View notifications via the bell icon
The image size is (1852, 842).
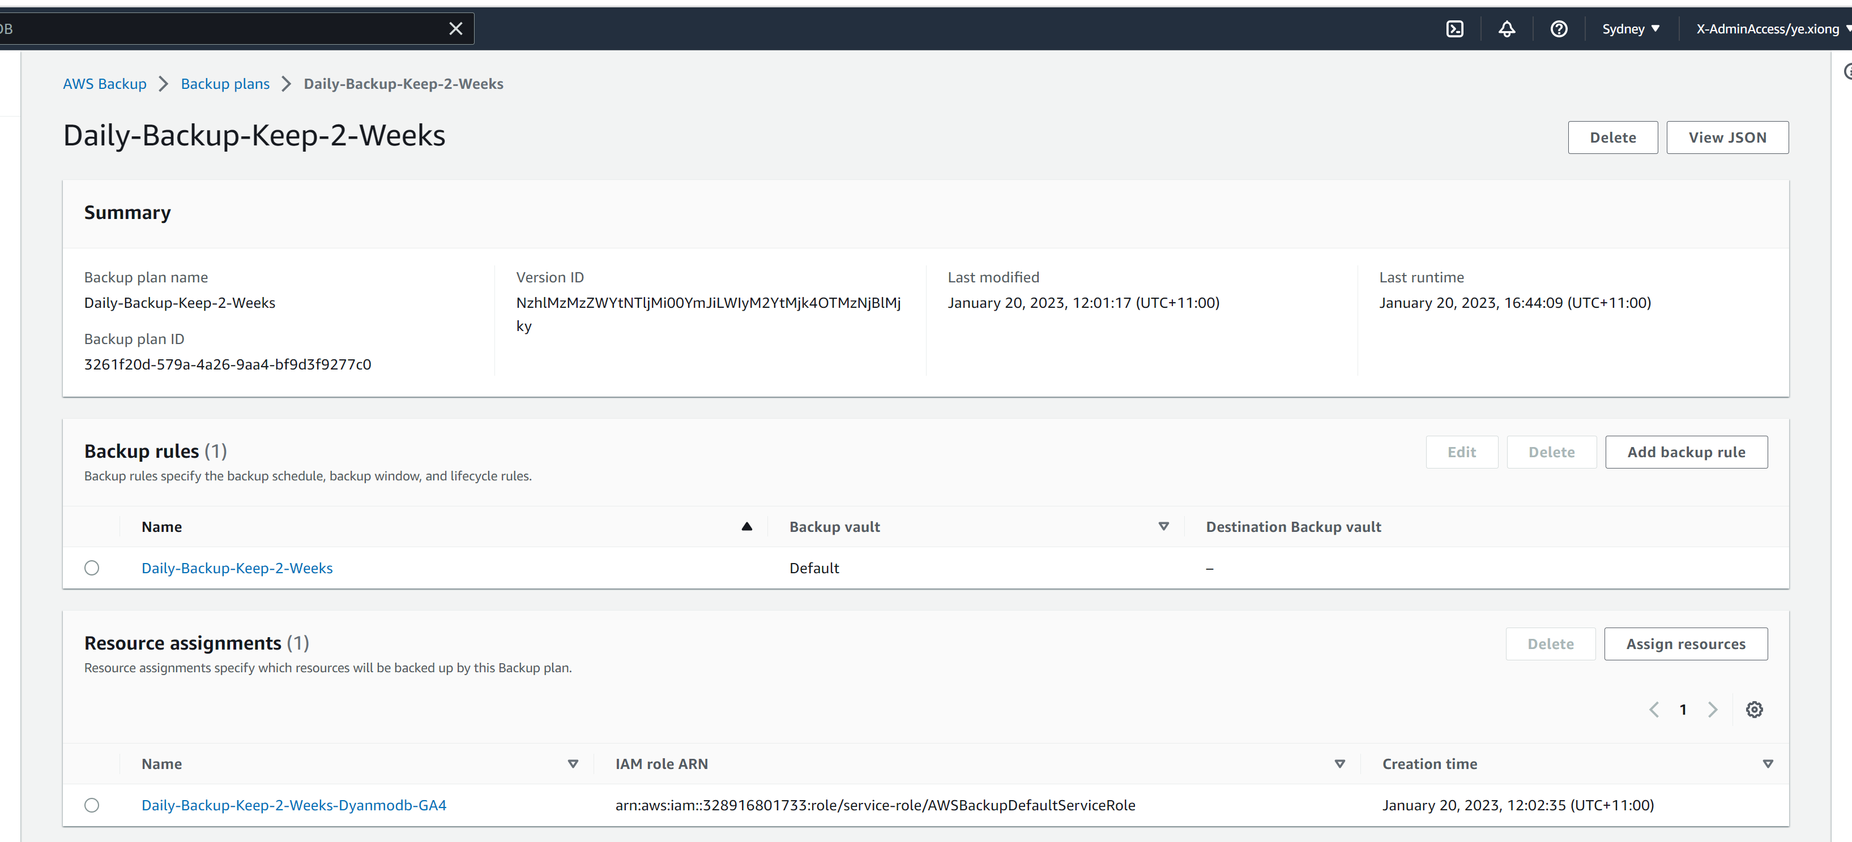(1507, 29)
